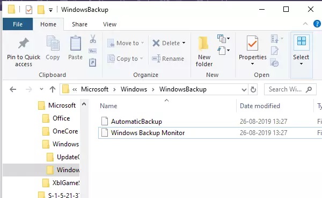Click the Cut scissors icon
322x198 pixels.
click(x=93, y=39)
